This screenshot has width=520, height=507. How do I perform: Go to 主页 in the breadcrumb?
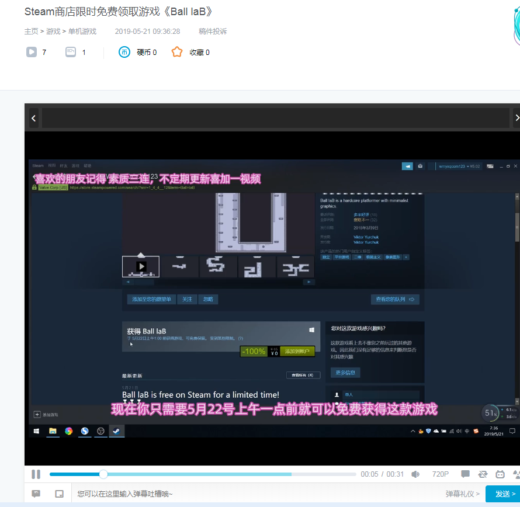coord(31,32)
